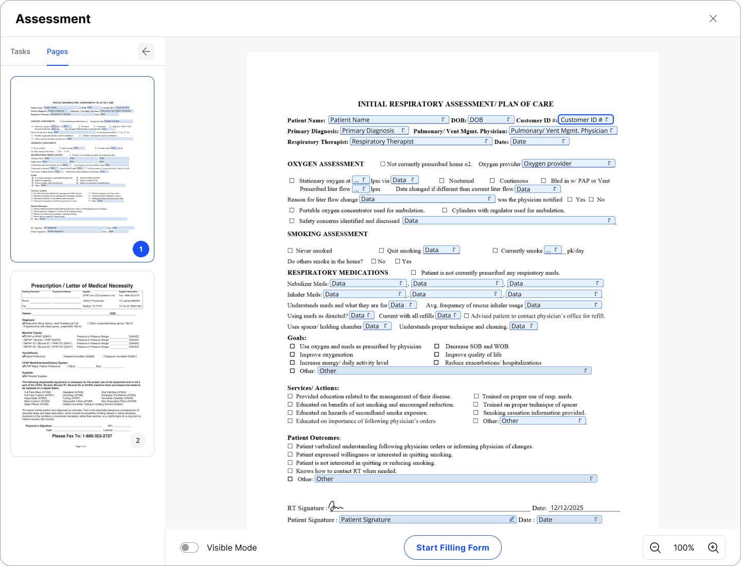741x566 pixels.
Task: Check the Never smoked checkbox
Action: point(290,251)
